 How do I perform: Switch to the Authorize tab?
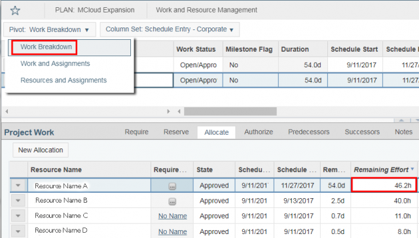pos(259,132)
